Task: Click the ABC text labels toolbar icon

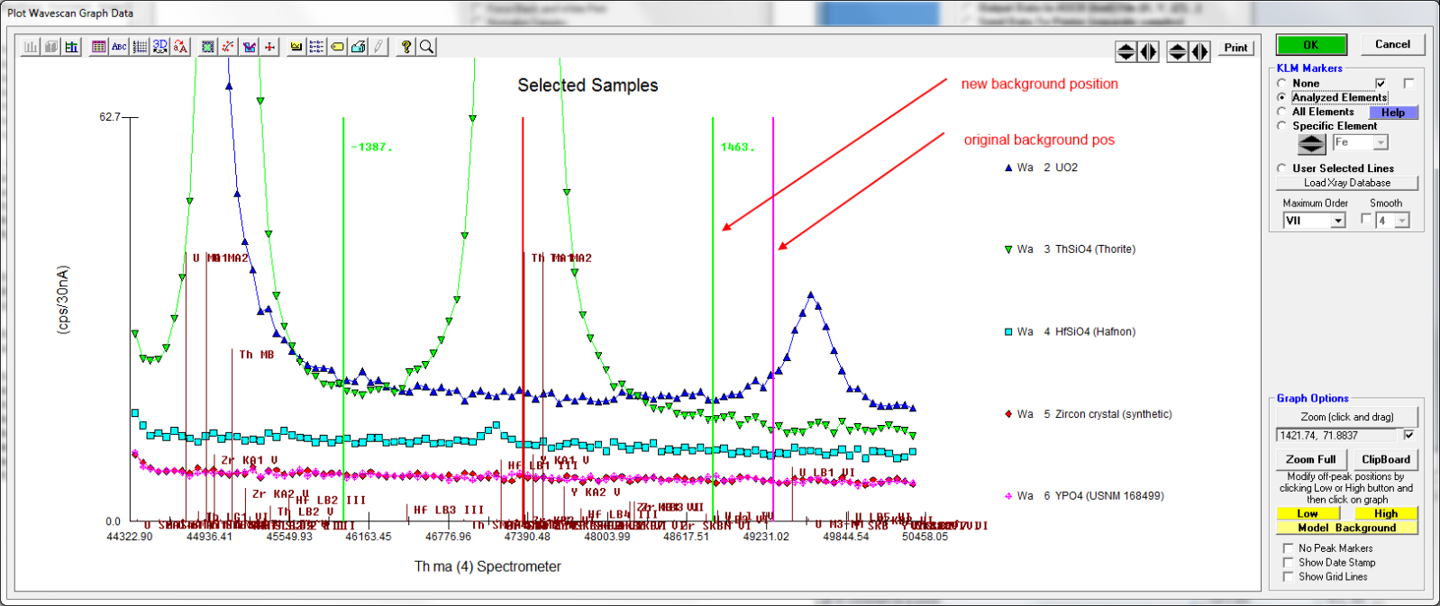Action: coord(119,47)
